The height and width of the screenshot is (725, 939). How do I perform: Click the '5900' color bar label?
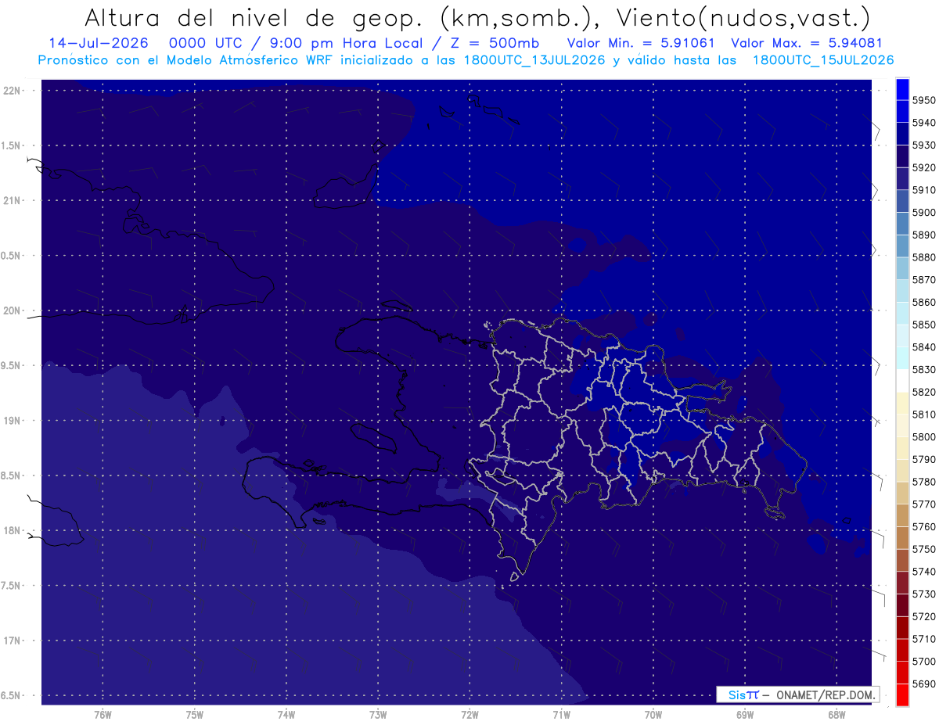coord(924,213)
